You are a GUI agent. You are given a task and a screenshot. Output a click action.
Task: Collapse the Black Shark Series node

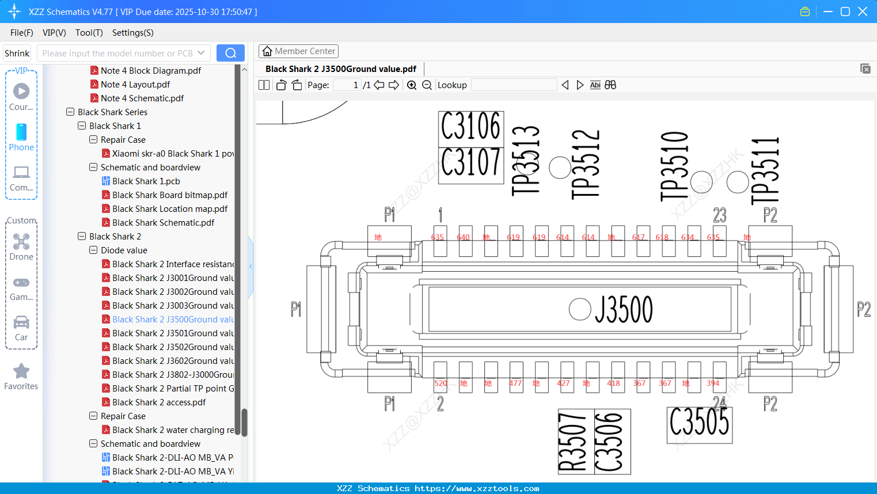(70, 112)
